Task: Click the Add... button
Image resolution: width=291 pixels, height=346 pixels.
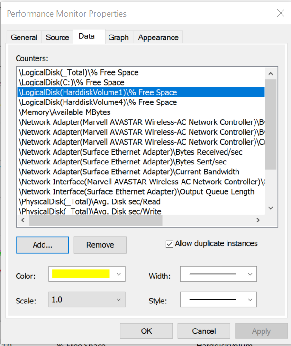Action: 43,245
